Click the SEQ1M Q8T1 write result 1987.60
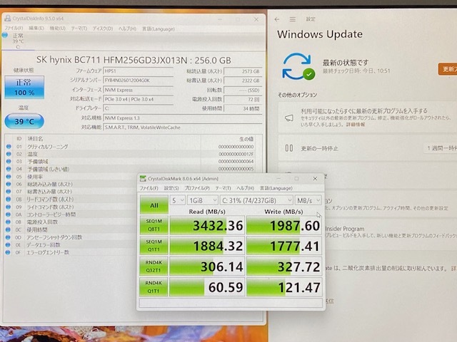This screenshot has width=457, height=342. point(284,225)
